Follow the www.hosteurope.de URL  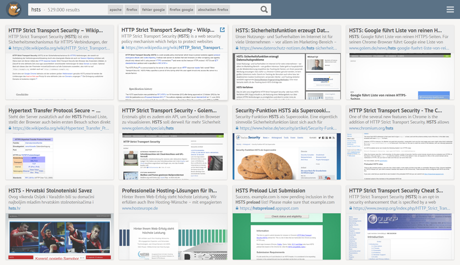(140, 208)
